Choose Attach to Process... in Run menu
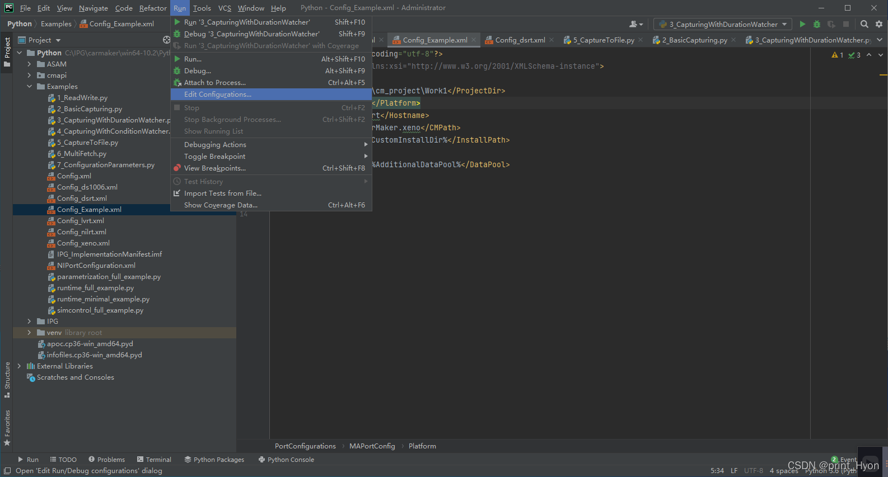This screenshot has width=888, height=477. (271, 82)
